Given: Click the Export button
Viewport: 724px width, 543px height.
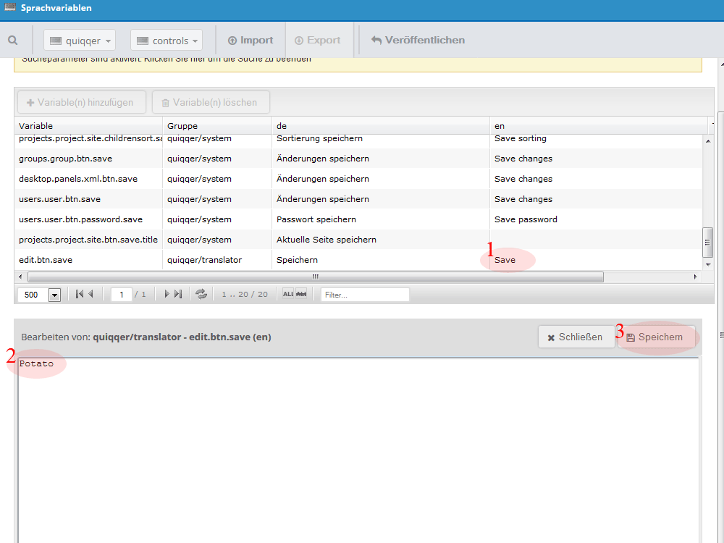Looking at the screenshot, I should [x=318, y=40].
